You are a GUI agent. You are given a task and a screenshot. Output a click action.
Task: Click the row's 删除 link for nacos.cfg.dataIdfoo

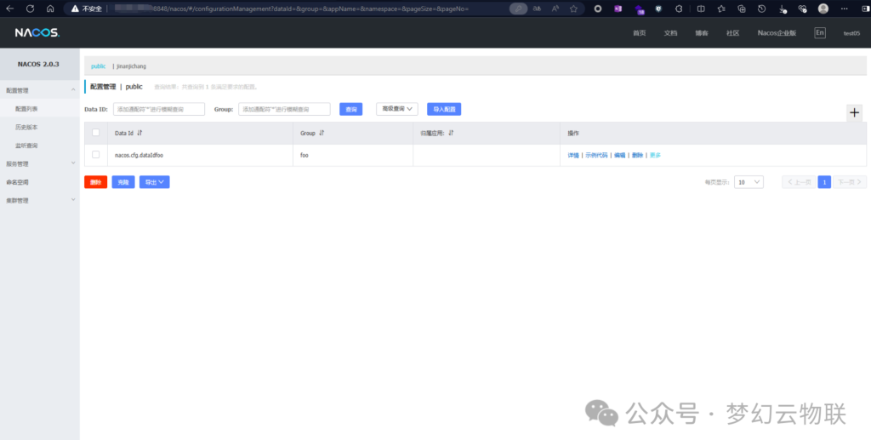(x=638, y=156)
